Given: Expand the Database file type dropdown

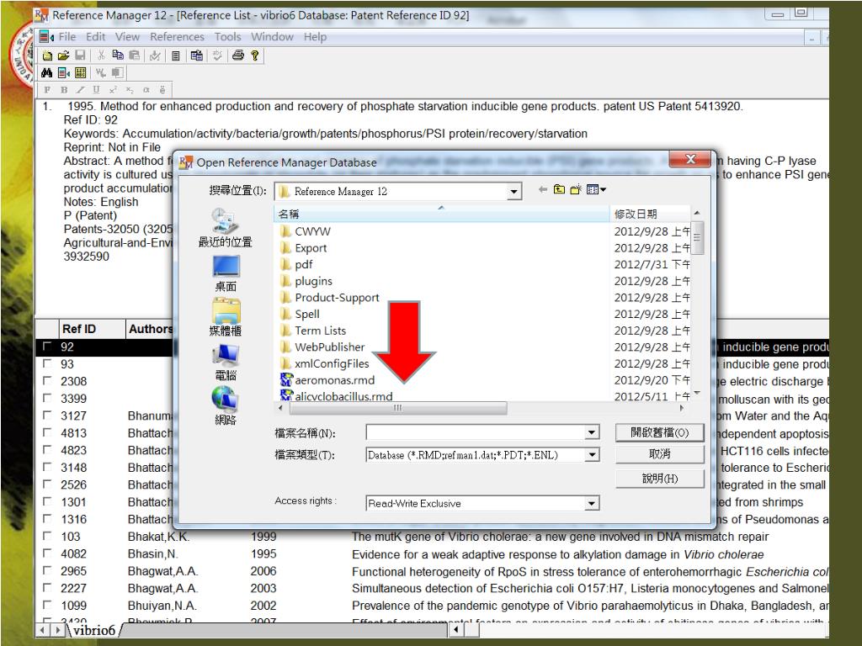Looking at the screenshot, I should (592, 455).
